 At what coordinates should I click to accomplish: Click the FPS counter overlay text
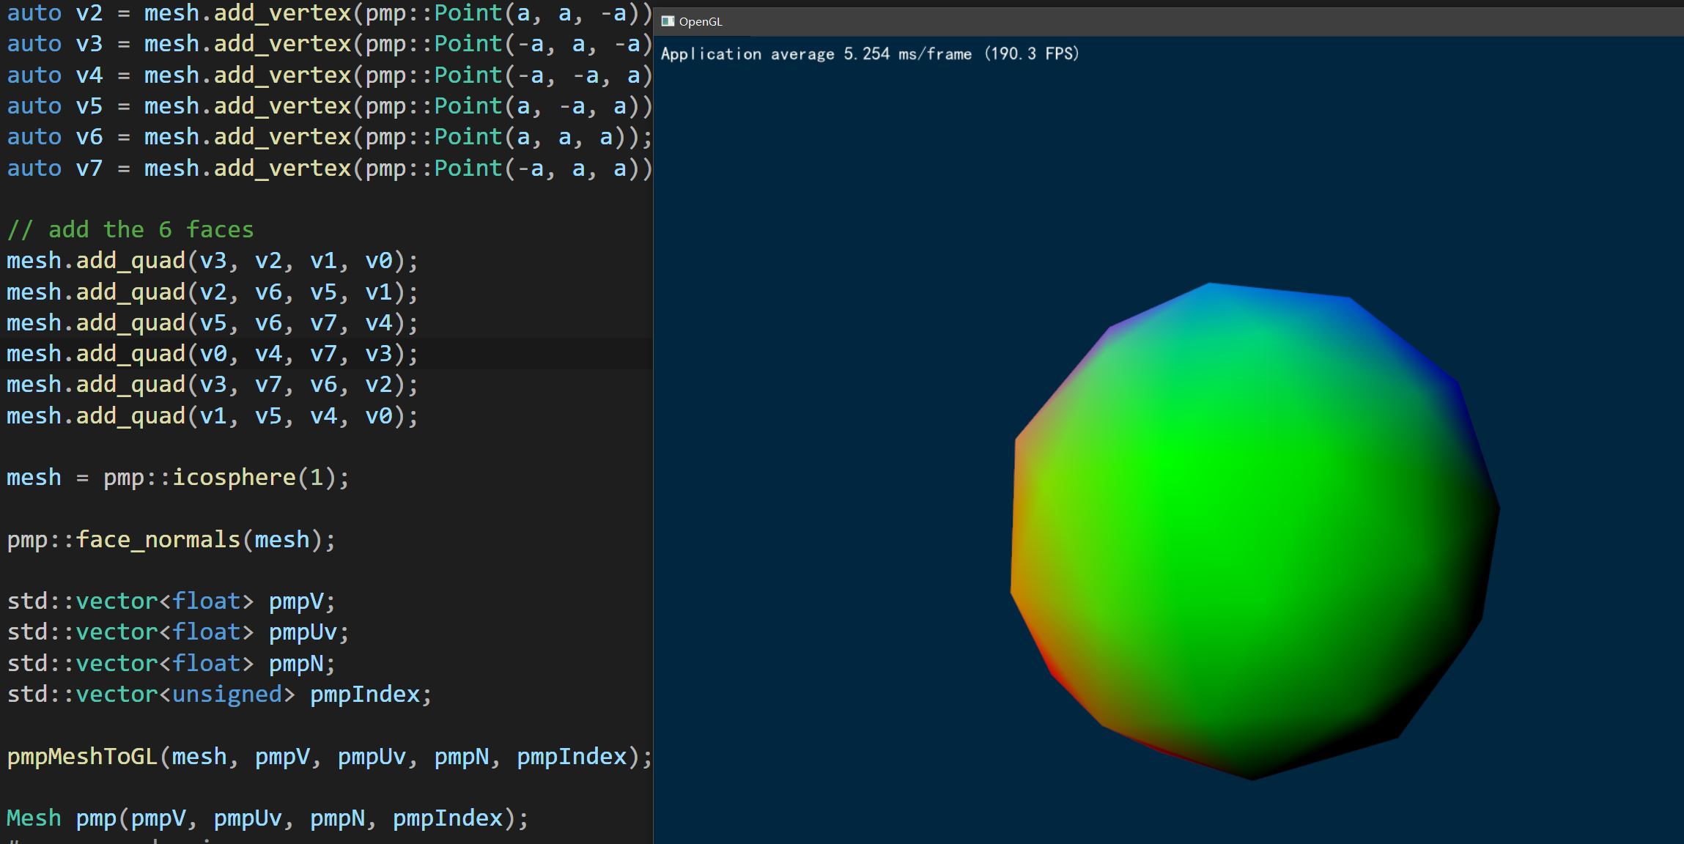868,53
